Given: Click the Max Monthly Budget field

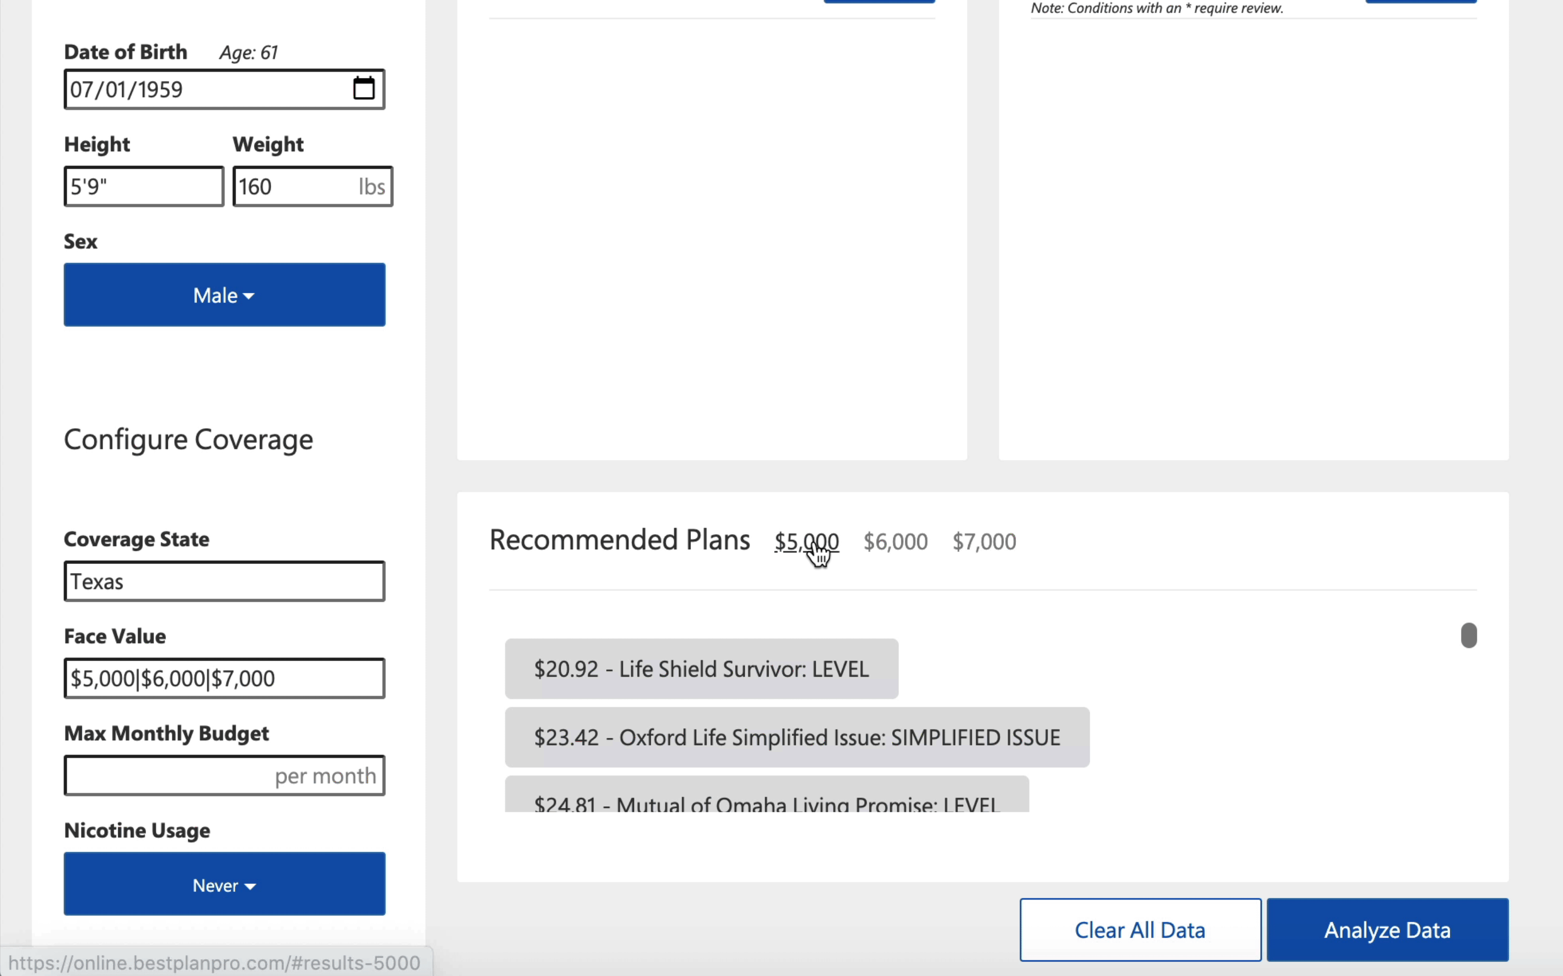Looking at the screenshot, I should [224, 775].
